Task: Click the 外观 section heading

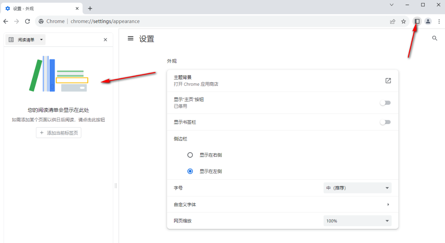Action: (x=172, y=61)
